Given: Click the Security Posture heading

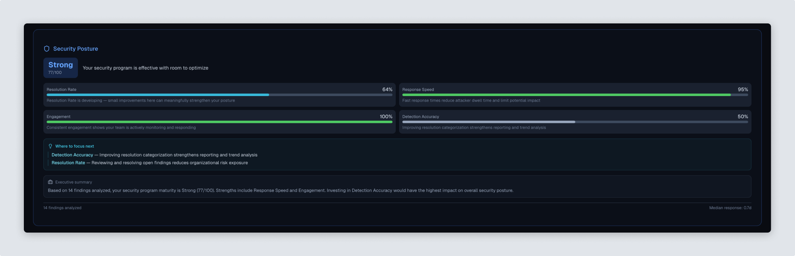Looking at the screenshot, I should (76, 49).
